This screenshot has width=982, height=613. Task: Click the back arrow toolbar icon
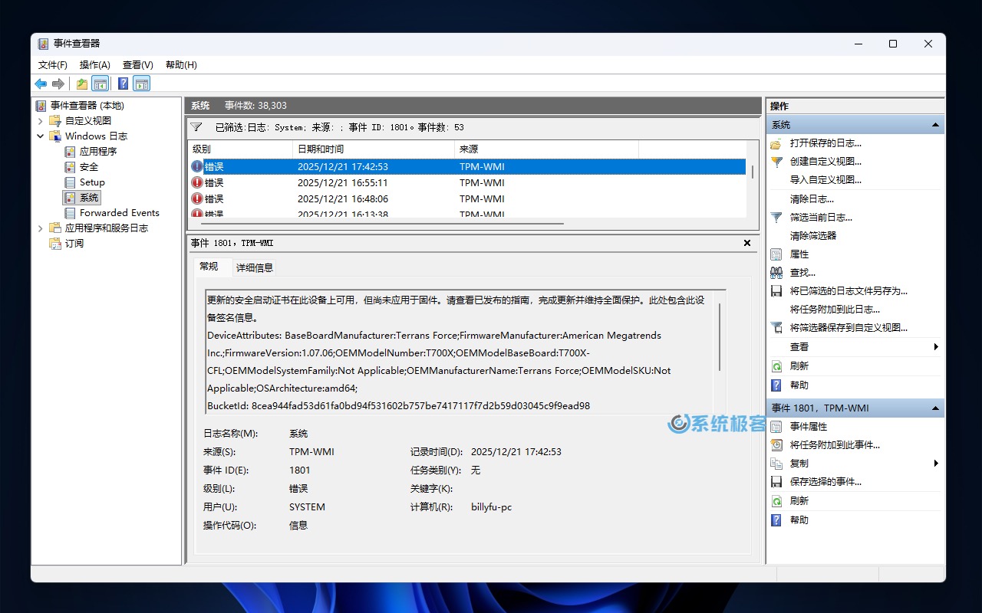click(x=41, y=84)
